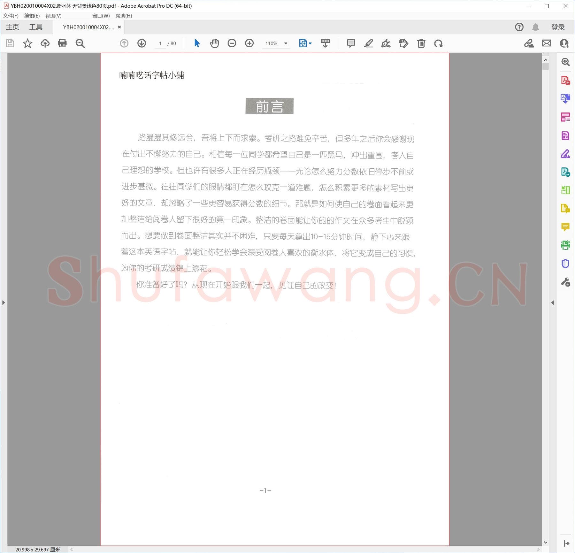Viewport: 575px width, 553px height.
Task: Open the purple pen signing tool in sidebar
Action: click(565, 154)
